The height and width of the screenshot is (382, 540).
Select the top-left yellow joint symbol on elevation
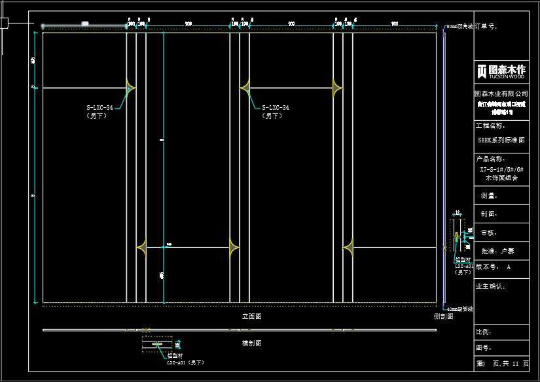(x=130, y=86)
